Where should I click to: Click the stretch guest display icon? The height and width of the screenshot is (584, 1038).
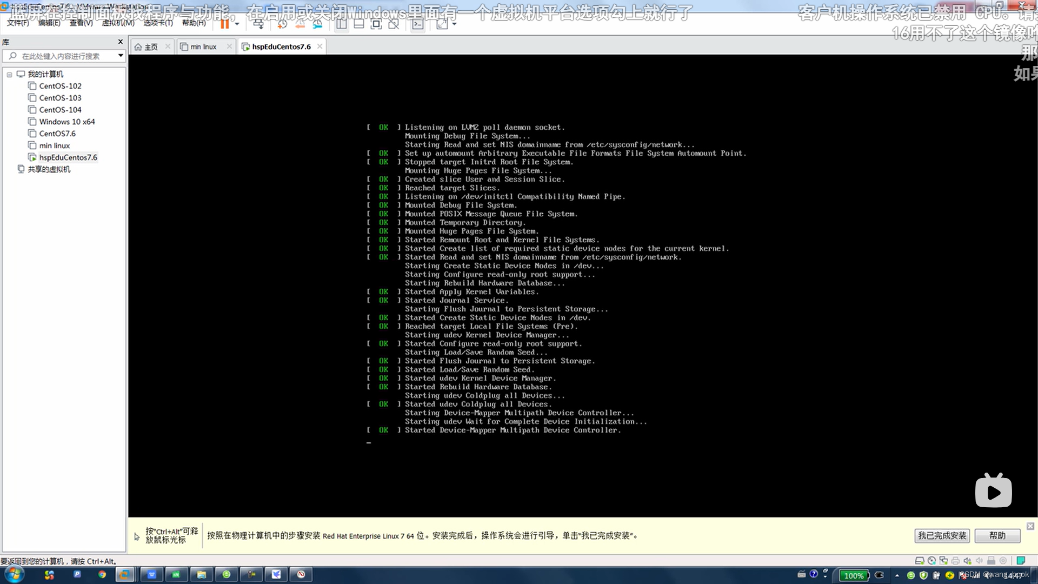tap(442, 24)
